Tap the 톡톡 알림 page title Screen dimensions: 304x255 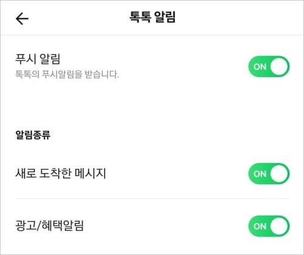pyautogui.click(x=152, y=17)
